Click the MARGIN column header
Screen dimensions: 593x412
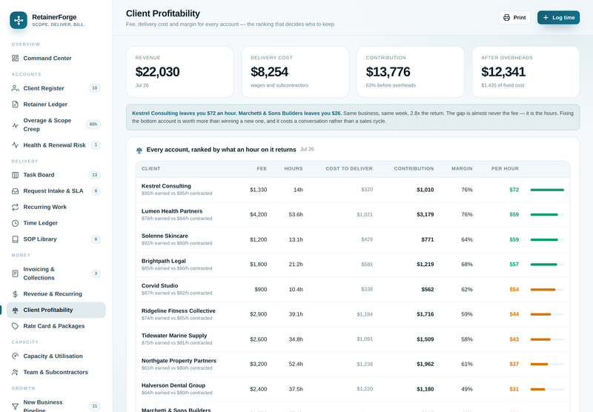tap(462, 169)
